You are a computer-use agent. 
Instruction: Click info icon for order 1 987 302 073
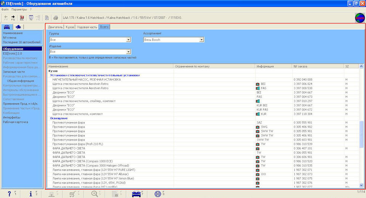click(x=257, y=174)
